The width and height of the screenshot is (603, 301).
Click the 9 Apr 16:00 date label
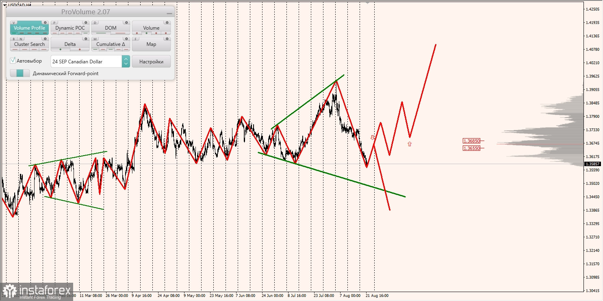point(142,296)
